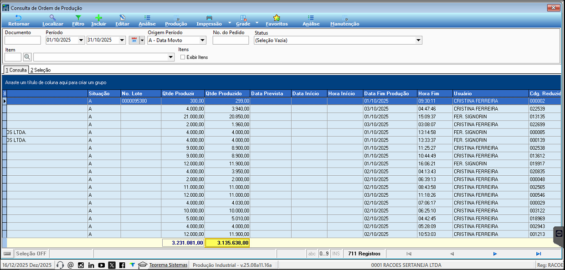Image resolution: width=565 pixels, height=270 pixels.
Task: Expand the Origem Período dropdown
Action: (202, 40)
